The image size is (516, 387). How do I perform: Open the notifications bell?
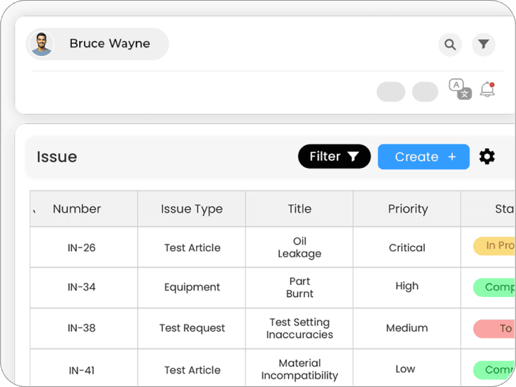[x=487, y=89]
